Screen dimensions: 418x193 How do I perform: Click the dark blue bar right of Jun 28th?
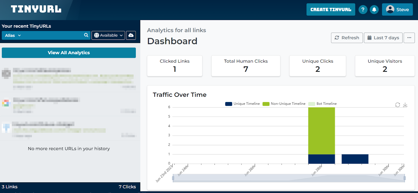click(355, 159)
